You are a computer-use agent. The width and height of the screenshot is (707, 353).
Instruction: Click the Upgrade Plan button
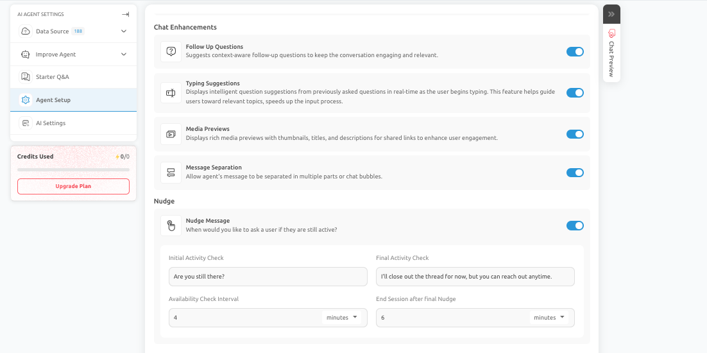(73, 186)
